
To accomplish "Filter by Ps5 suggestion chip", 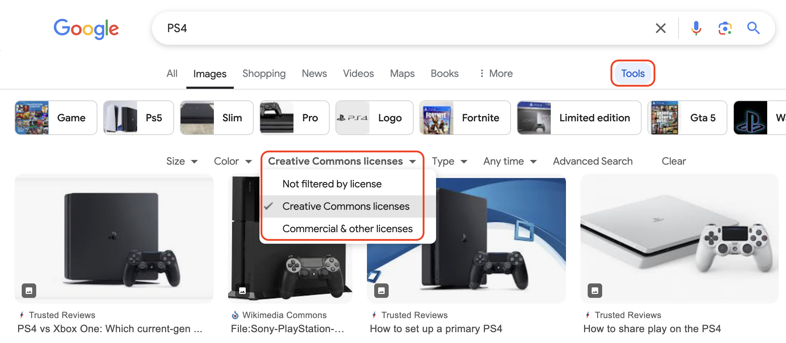I will (138, 118).
